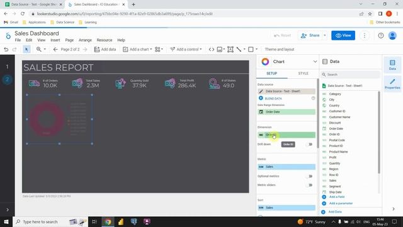Select the line drawing tool
Screen dimensions: 403x227
239,49
